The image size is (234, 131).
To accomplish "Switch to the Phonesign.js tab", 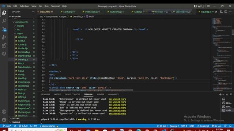I will (91, 12).
